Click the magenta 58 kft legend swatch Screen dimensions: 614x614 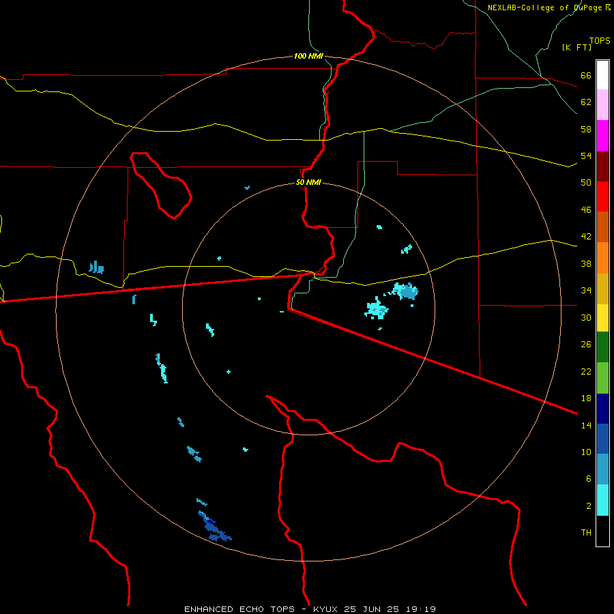[602, 136]
